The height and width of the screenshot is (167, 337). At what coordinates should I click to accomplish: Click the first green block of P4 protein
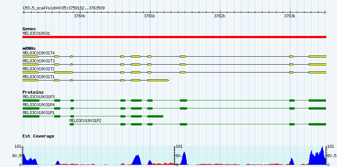pos(31,108)
